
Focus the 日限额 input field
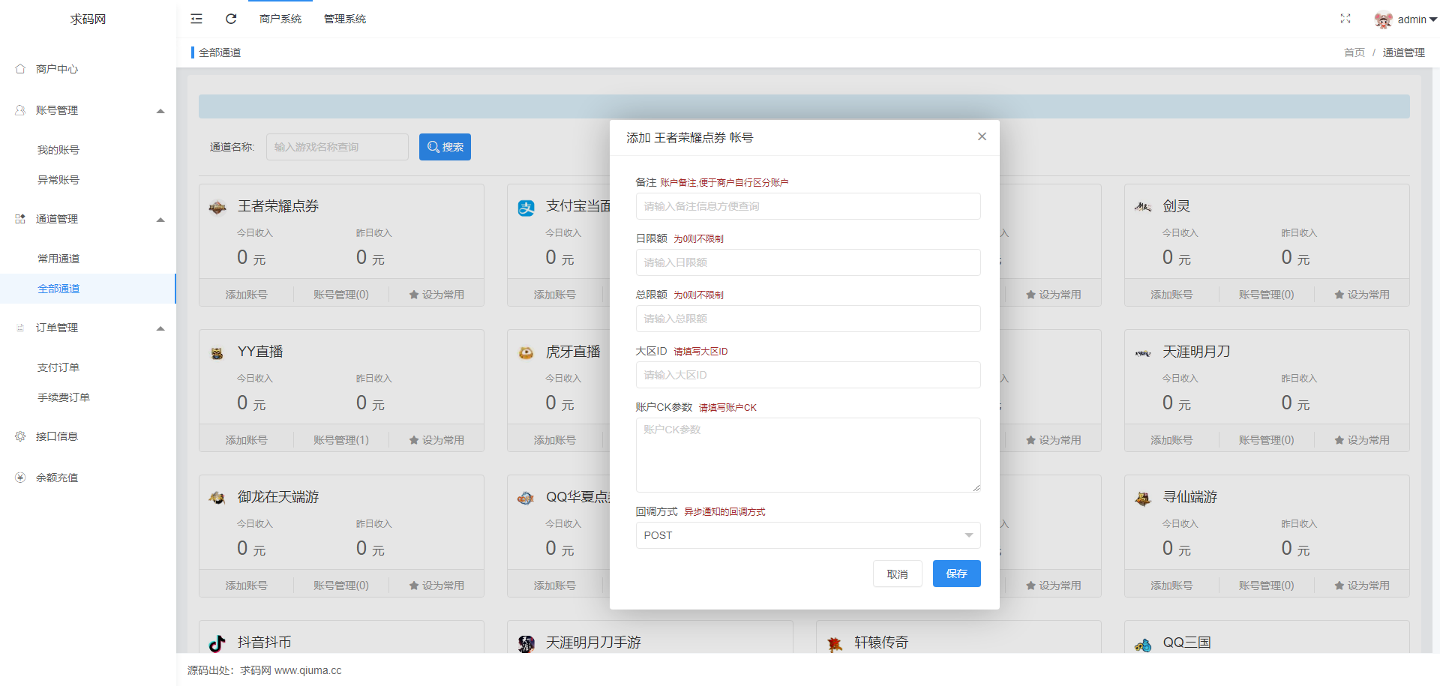click(808, 262)
